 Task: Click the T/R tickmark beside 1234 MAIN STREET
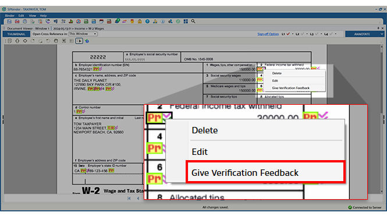click(111, 128)
